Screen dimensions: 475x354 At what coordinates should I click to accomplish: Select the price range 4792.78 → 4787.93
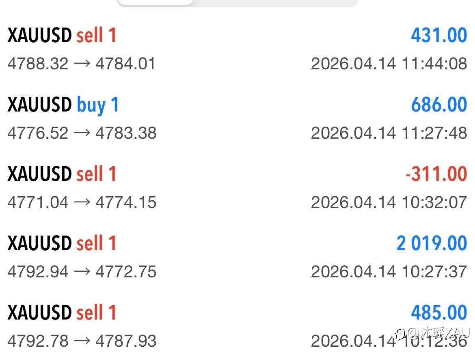[x=82, y=341]
